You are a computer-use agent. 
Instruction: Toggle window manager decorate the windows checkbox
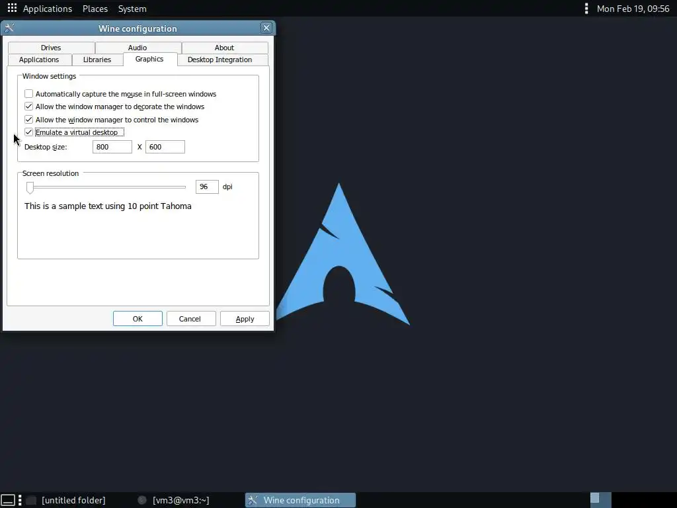[x=28, y=106]
